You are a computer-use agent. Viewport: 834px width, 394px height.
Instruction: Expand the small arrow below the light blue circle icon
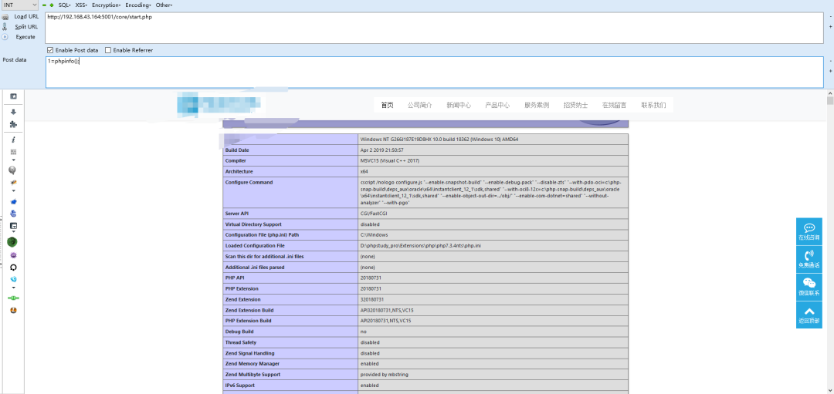[x=13, y=288]
